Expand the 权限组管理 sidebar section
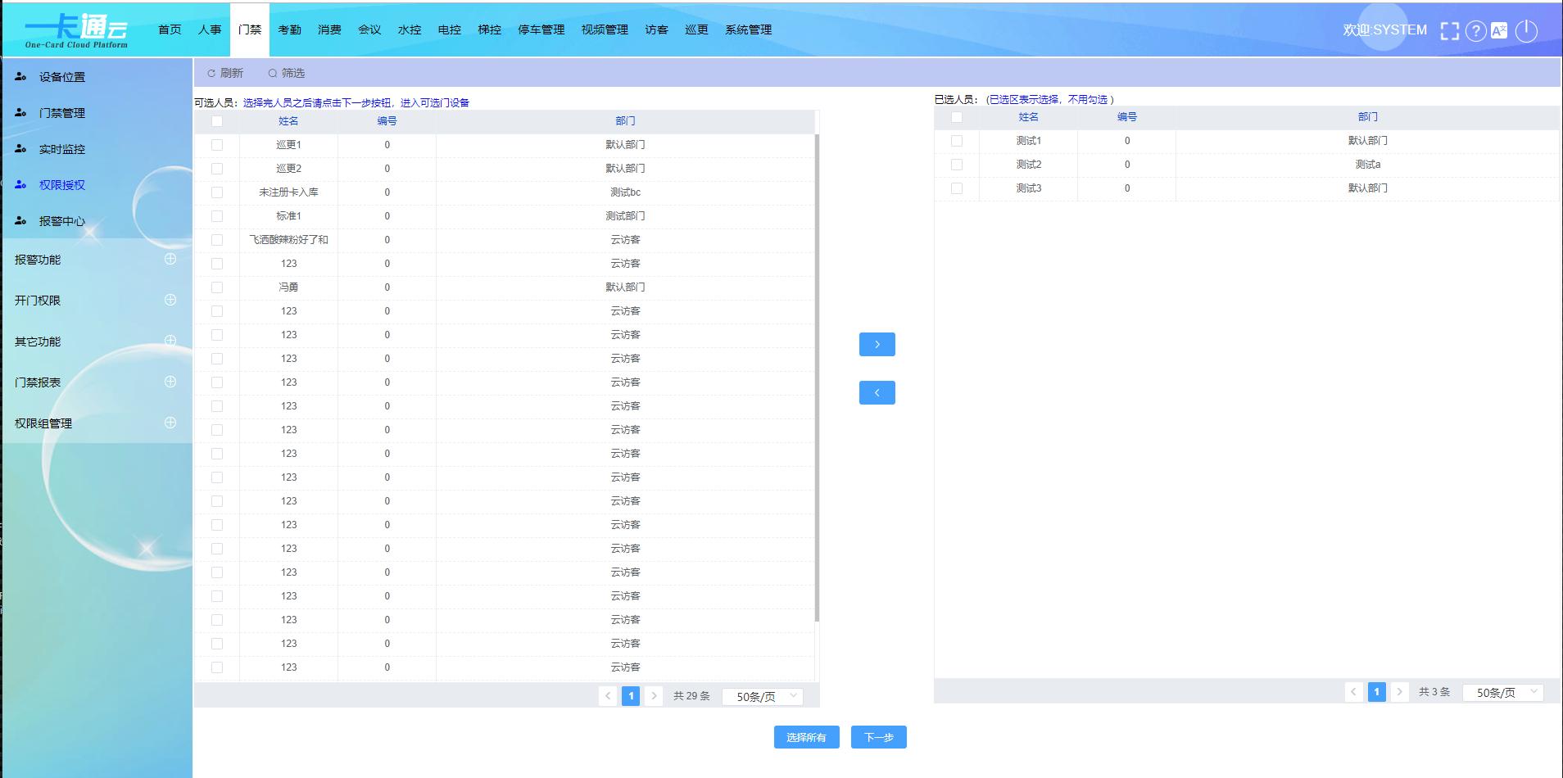This screenshot has height=778, width=1563. click(170, 423)
